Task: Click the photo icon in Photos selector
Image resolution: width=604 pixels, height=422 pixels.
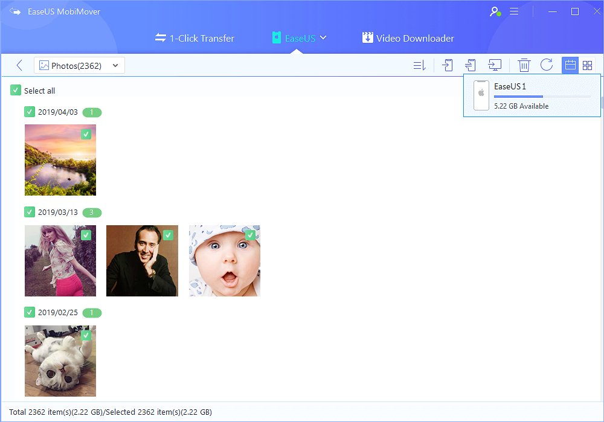Action: [44, 65]
